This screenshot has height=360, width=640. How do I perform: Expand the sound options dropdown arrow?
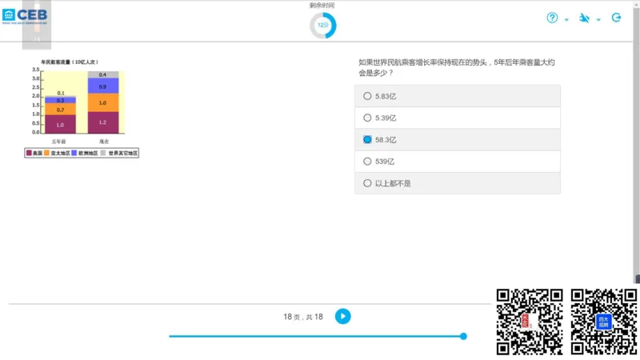pos(598,19)
